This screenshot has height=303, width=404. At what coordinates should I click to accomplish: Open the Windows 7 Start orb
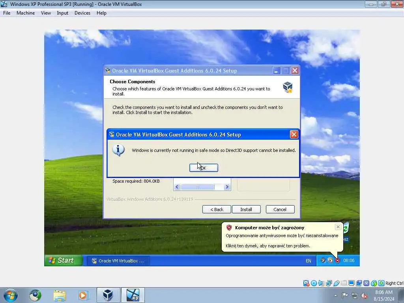click(11, 295)
